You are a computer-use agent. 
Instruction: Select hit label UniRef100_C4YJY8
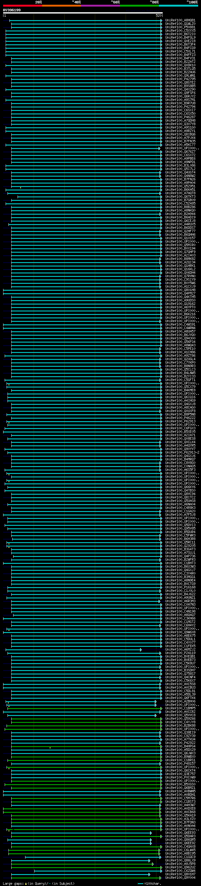point(180,722)
